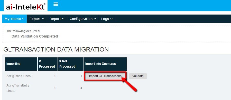Image resolution: width=231 pixels, height=100 pixels.
Task: Click the 'GLTRANSACTION DATA MIGRATION' heading
Action: 56,49
